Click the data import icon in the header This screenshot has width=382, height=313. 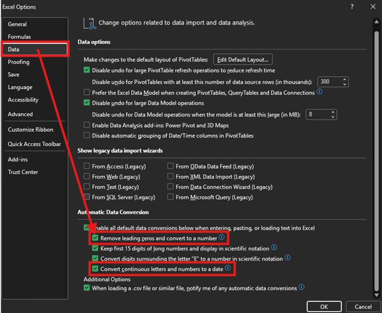pos(90,22)
